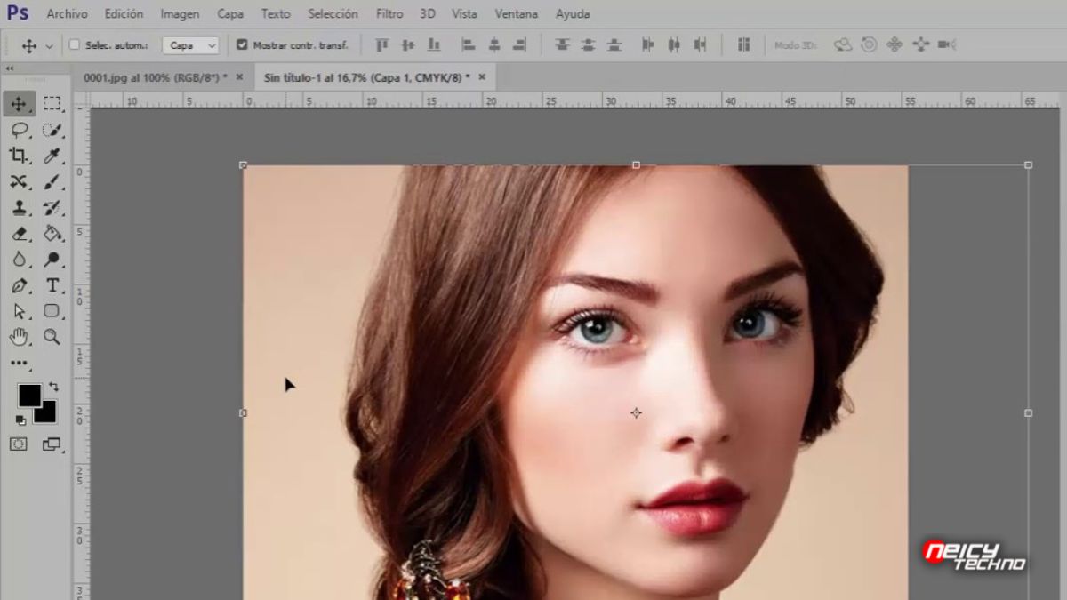
Task: Select the Rounded Rectangle shape tool
Action: [x=52, y=311]
